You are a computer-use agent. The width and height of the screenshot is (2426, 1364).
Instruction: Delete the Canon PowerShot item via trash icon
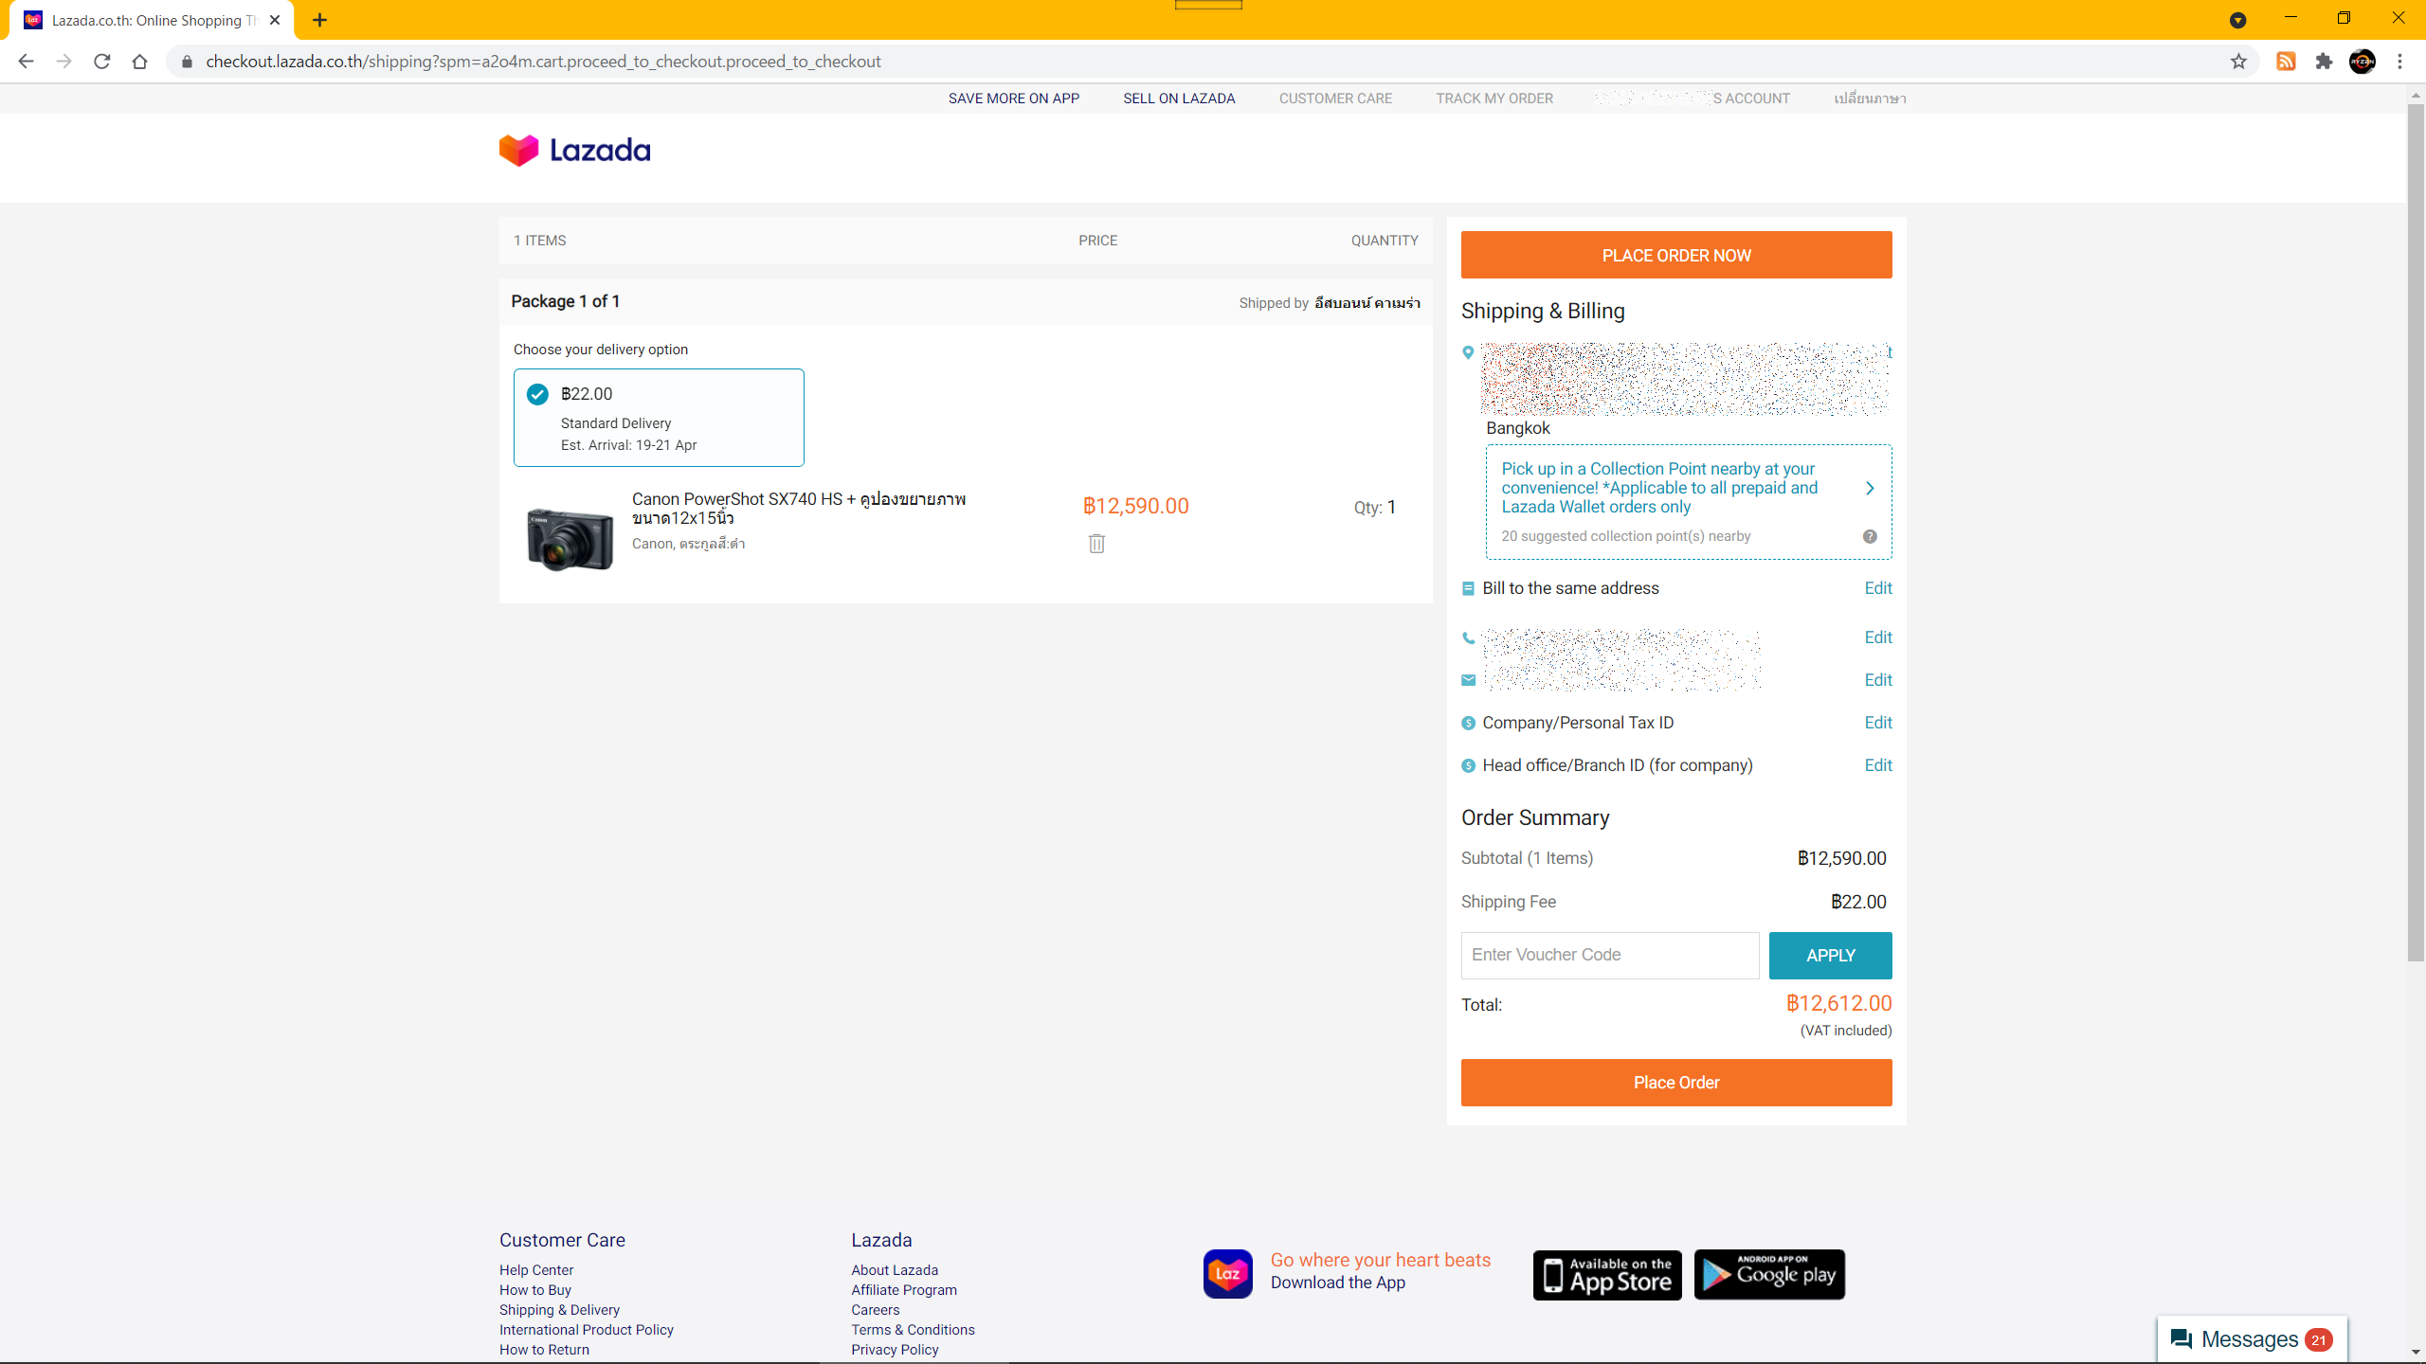pos(1096,544)
